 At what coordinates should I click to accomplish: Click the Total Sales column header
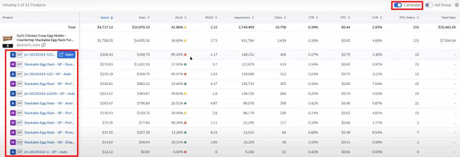448,17
